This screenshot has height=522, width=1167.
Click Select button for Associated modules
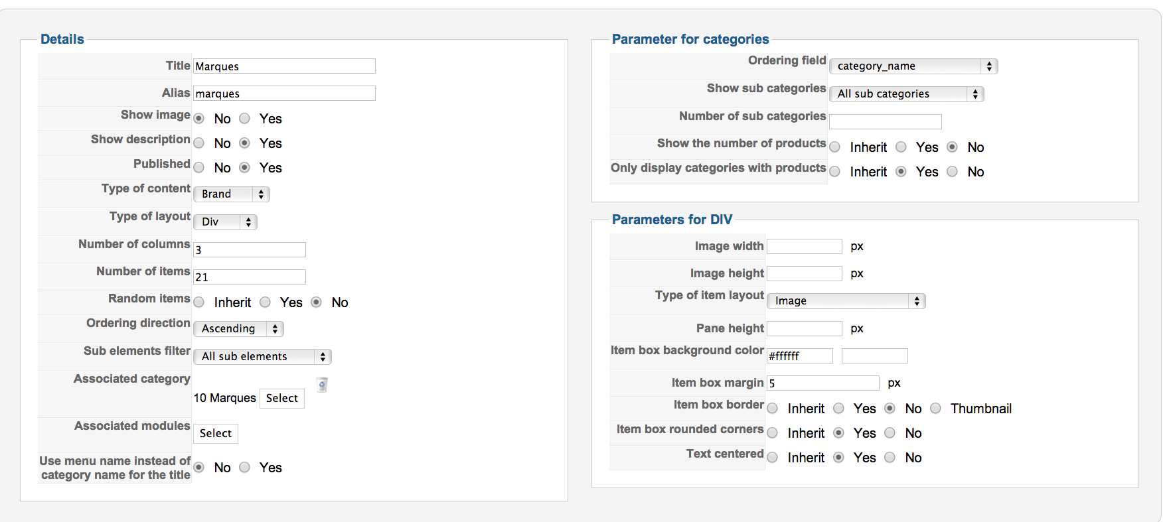coord(216,433)
